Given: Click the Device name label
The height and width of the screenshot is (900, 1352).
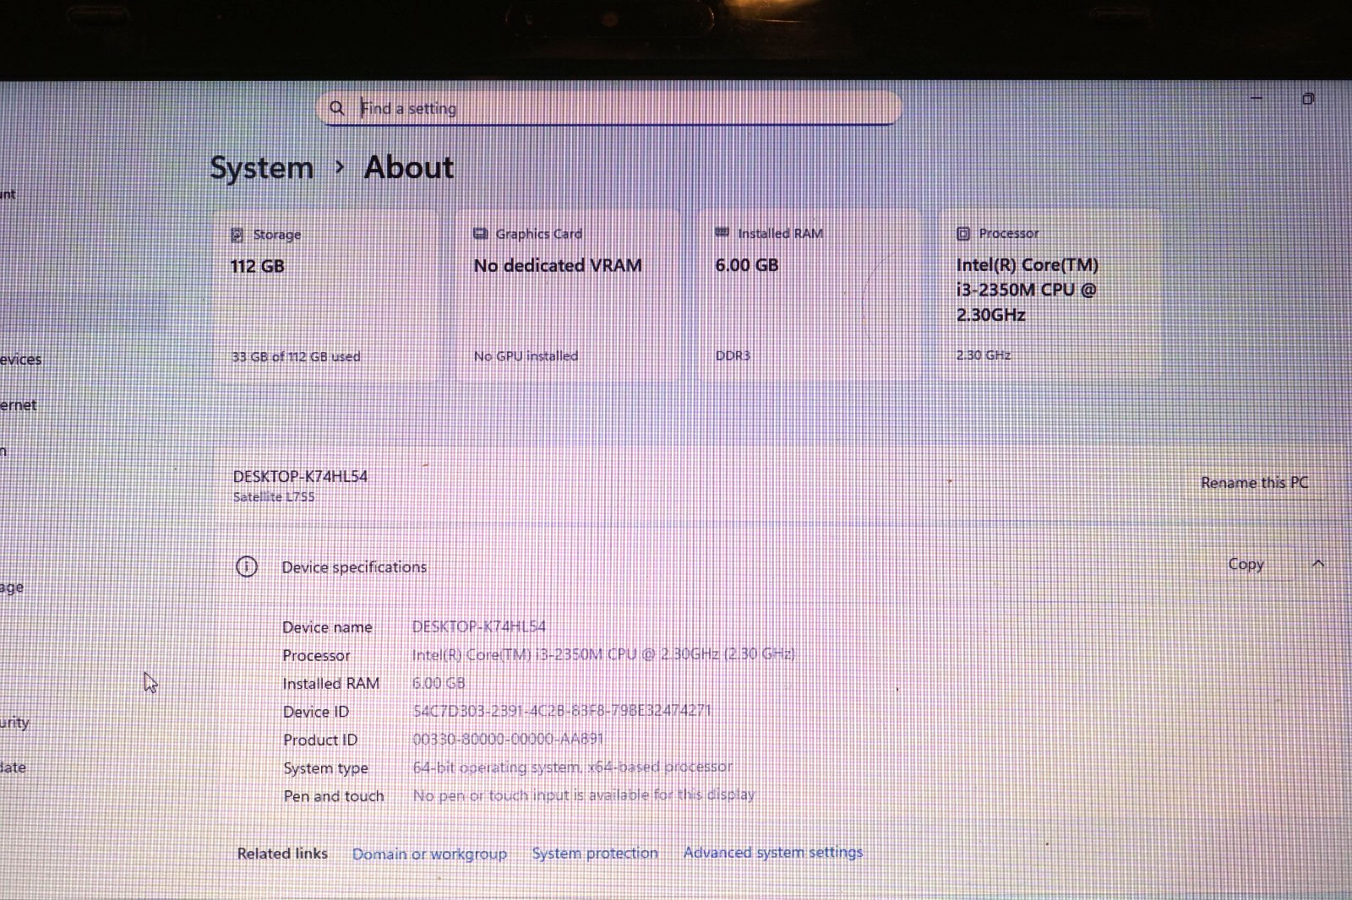Looking at the screenshot, I should pyautogui.click(x=327, y=627).
